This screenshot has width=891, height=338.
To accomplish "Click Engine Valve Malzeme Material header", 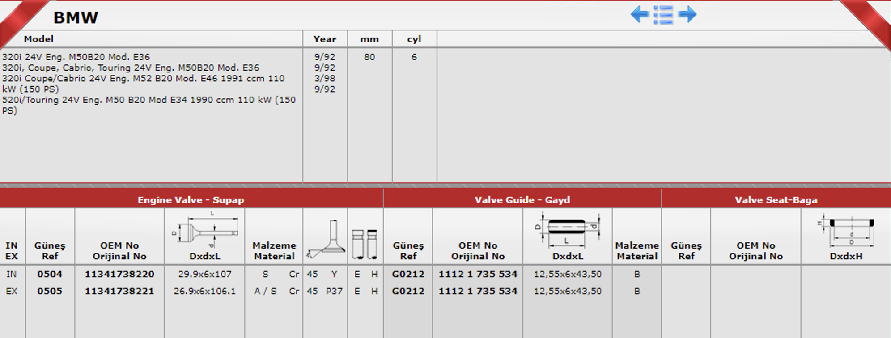I will pyautogui.click(x=274, y=251).
